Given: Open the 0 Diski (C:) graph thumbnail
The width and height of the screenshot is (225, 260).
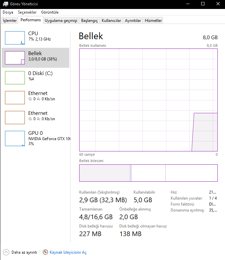Looking at the screenshot, I should [15, 78].
